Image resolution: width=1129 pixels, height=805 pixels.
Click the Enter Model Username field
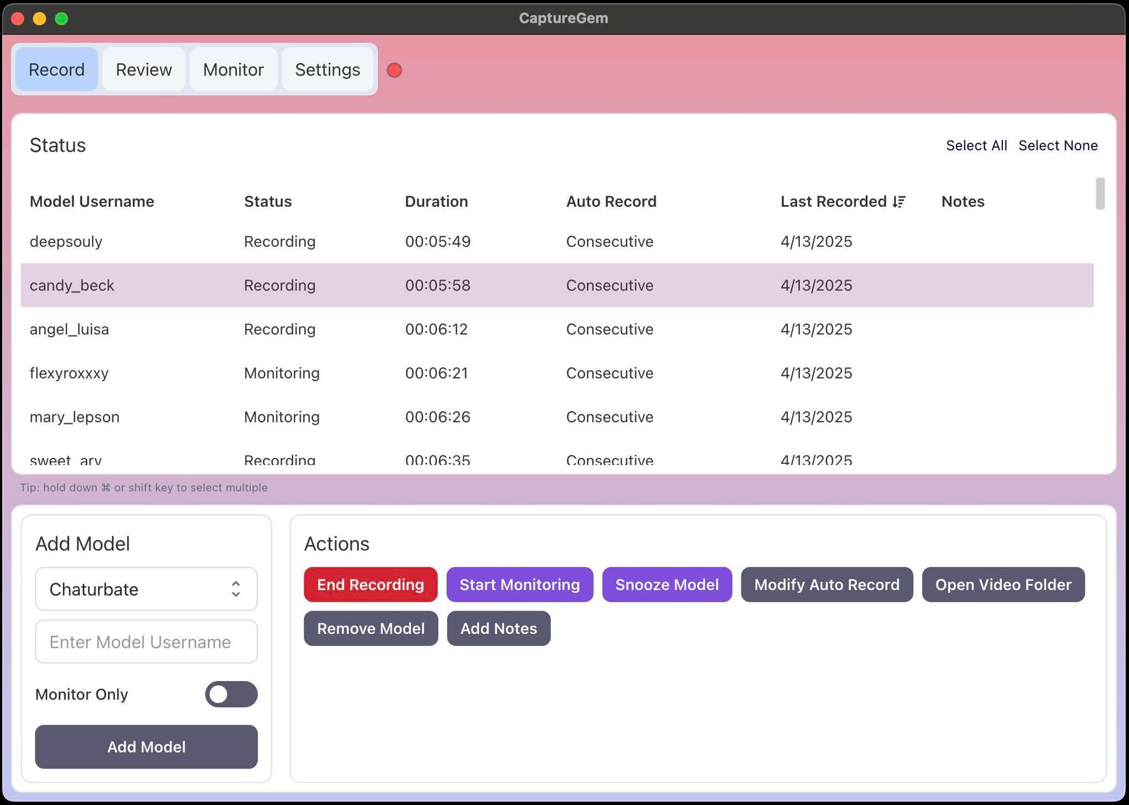tap(146, 641)
